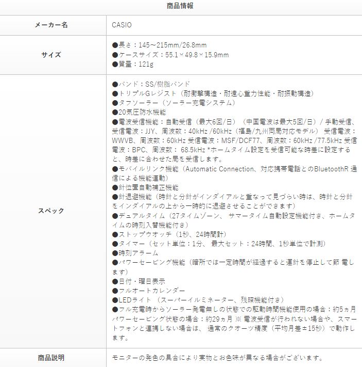Click the モバイルリンク機能 spec line
This screenshot has height=367, width=362.
tap(234, 169)
